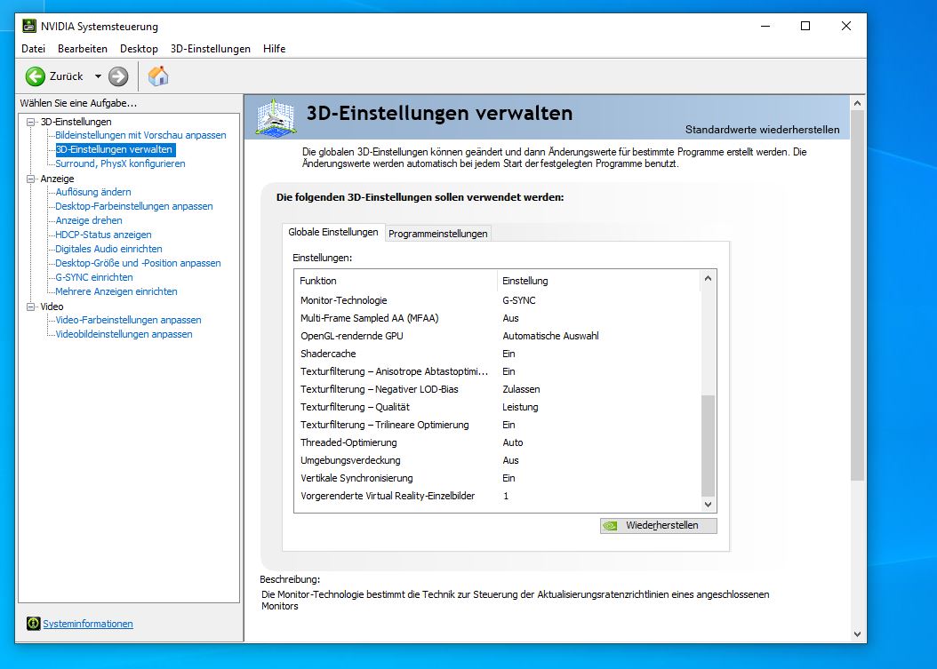Select OpenGL-rendernde GPU row

[x=497, y=336]
